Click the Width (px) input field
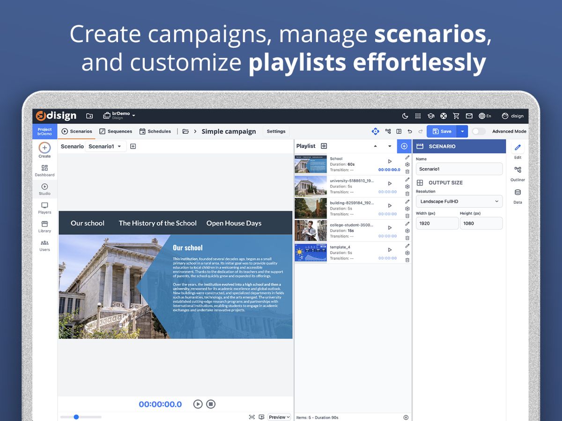 coord(437,224)
